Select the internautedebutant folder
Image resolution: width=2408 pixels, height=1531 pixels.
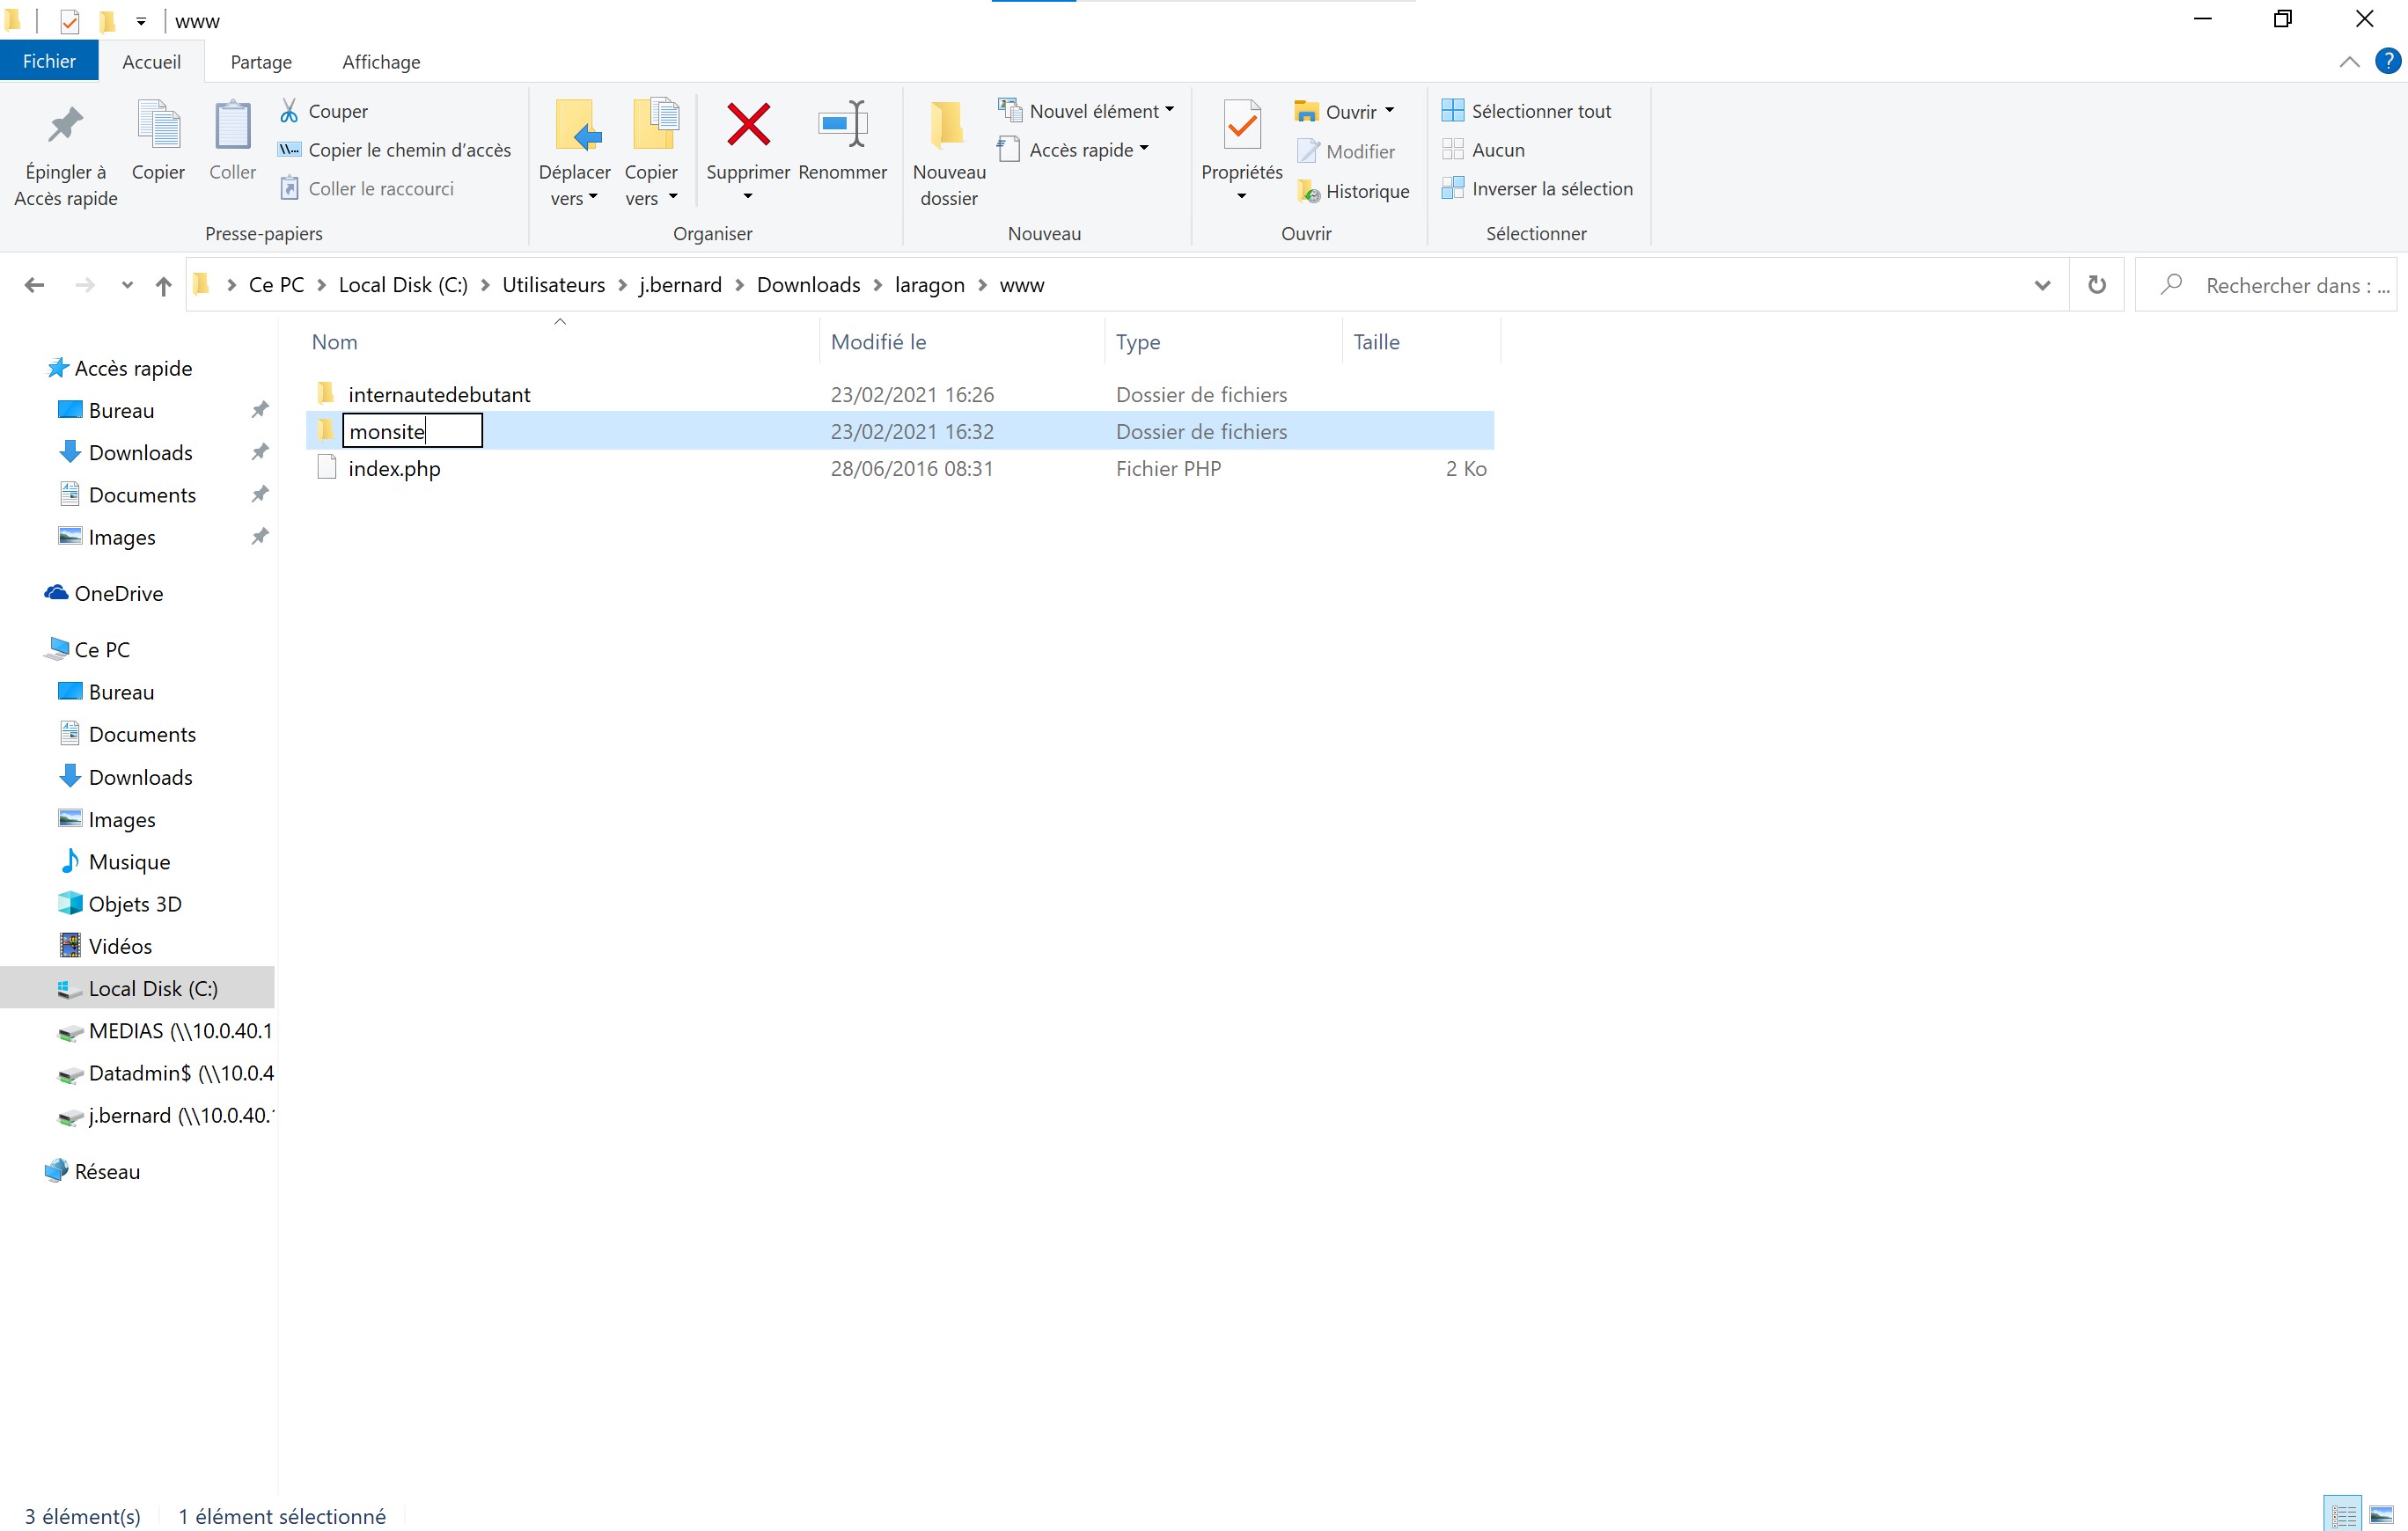coord(439,395)
